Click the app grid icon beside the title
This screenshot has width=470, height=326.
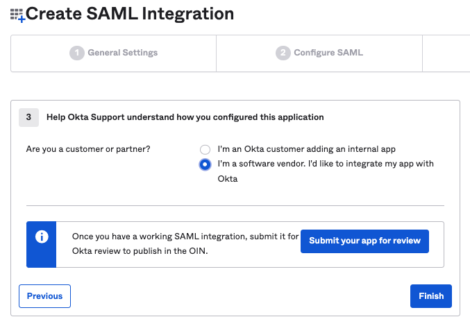tap(17, 15)
